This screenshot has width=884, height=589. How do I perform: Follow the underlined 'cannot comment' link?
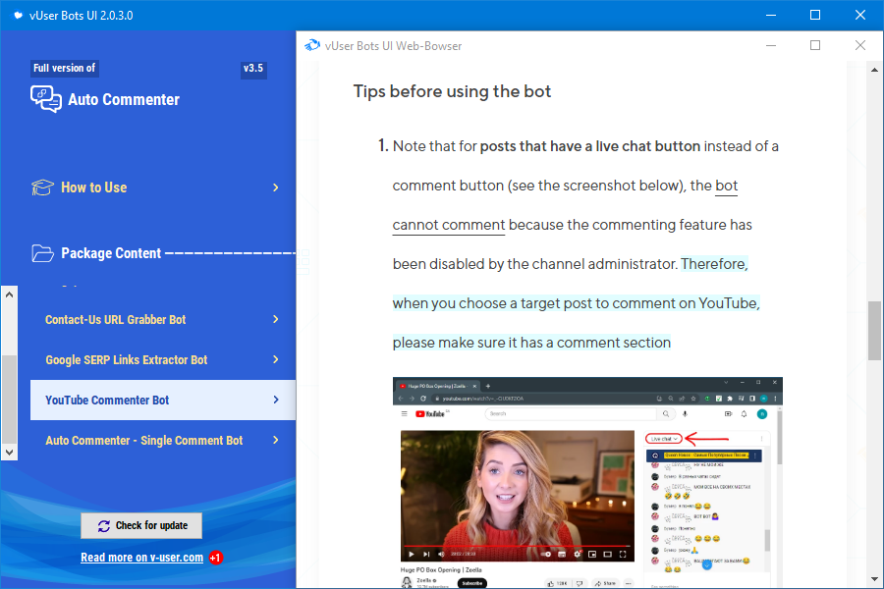pyautogui.click(x=449, y=225)
